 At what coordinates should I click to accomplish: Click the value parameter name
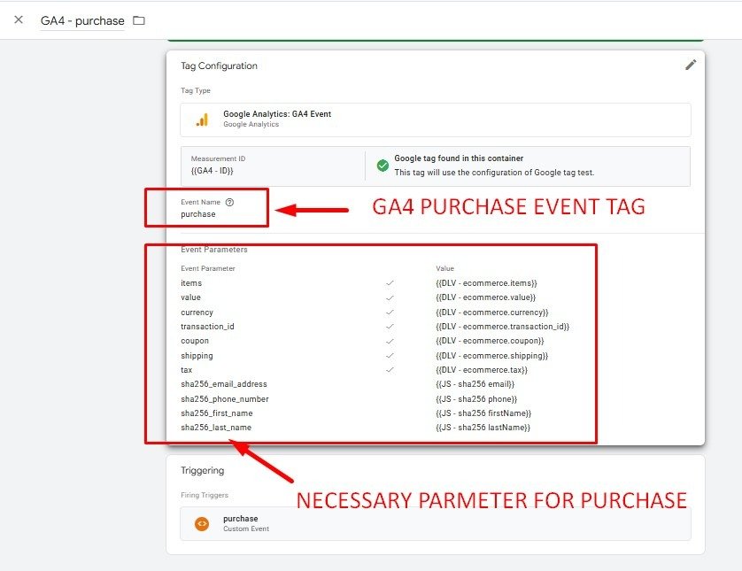click(x=190, y=297)
